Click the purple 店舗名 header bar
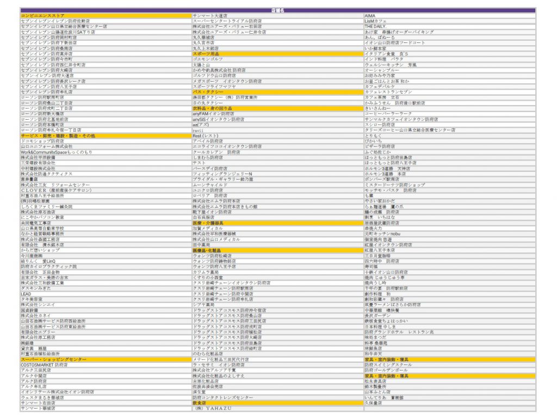 (278, 10)
